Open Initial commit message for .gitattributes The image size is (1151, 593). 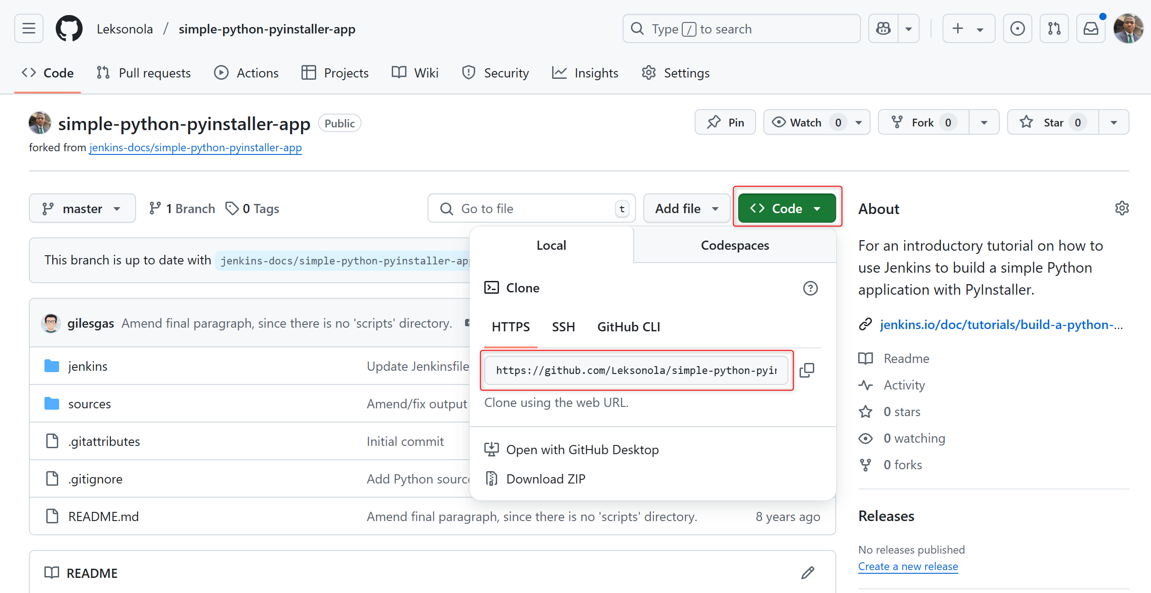405,441
